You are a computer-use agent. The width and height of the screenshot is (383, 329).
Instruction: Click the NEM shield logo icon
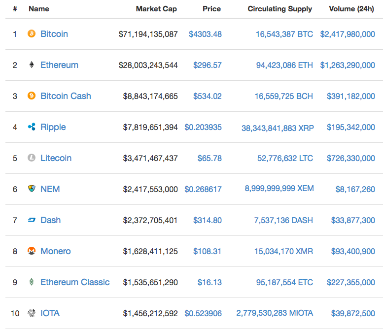pyautogui.click(x=32, y=189)
